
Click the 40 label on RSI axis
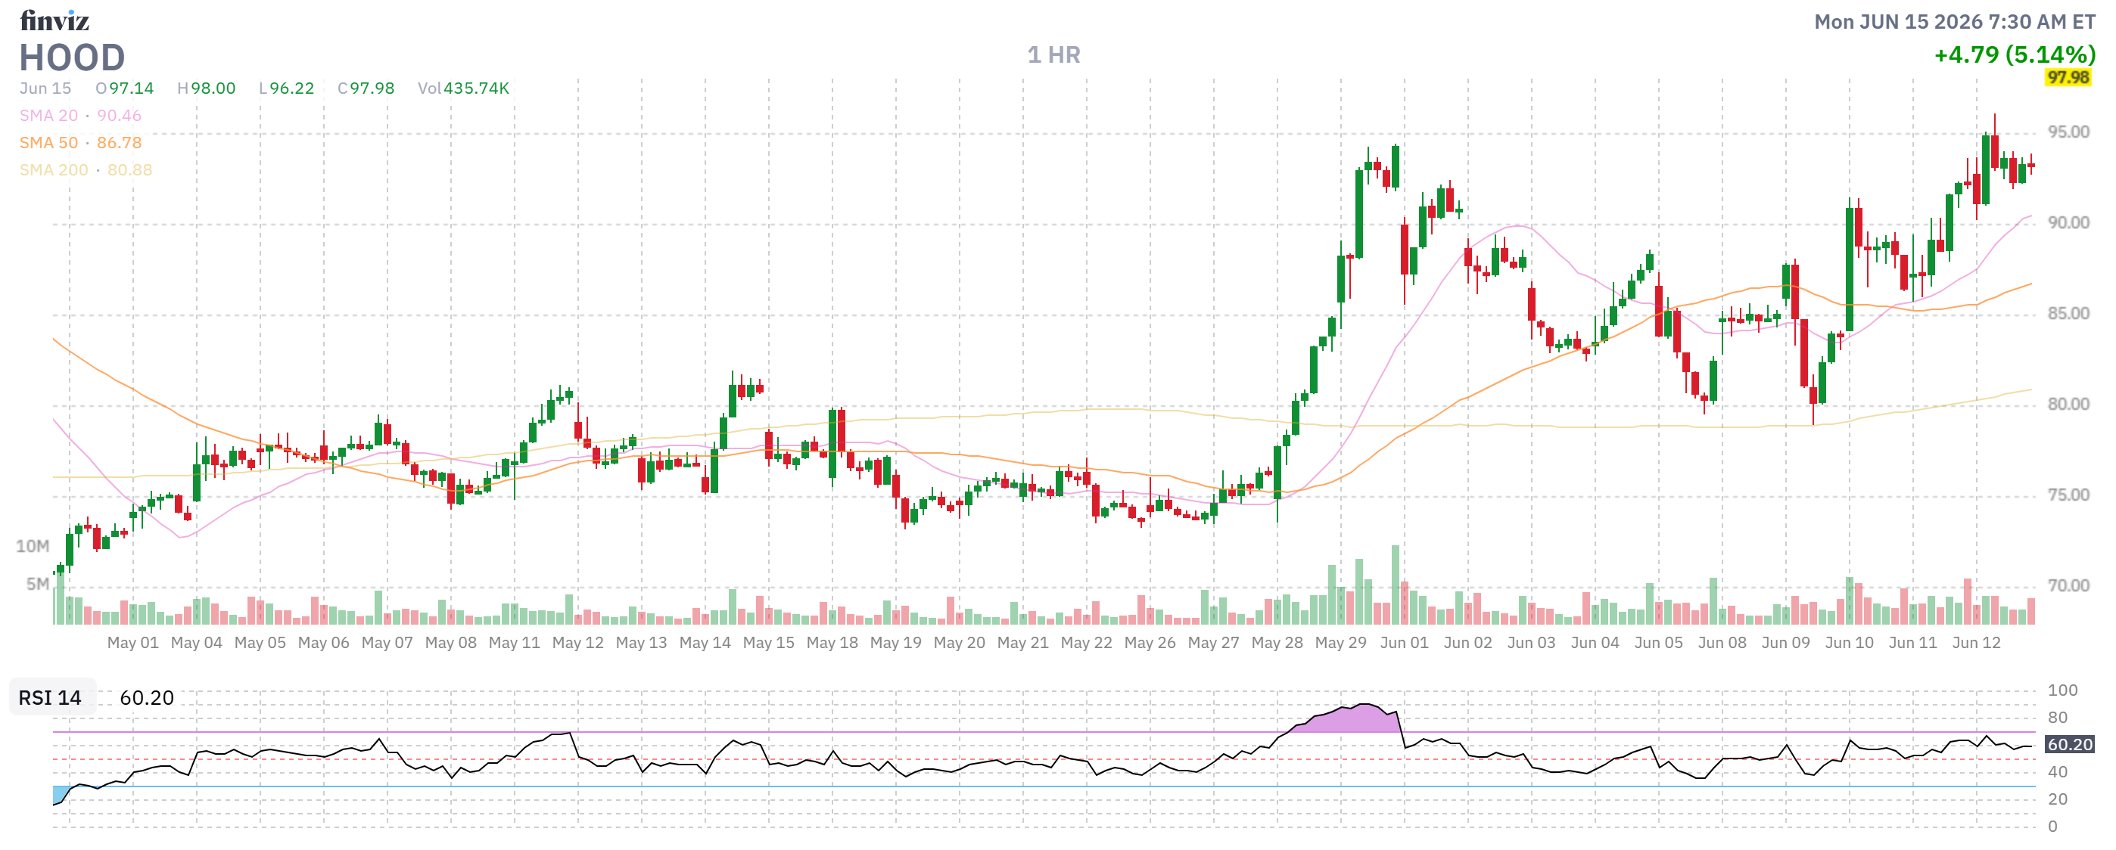click(2058, 772)
